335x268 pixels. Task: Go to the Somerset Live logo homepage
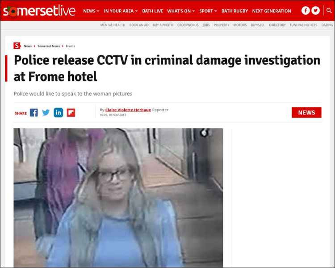39,11
